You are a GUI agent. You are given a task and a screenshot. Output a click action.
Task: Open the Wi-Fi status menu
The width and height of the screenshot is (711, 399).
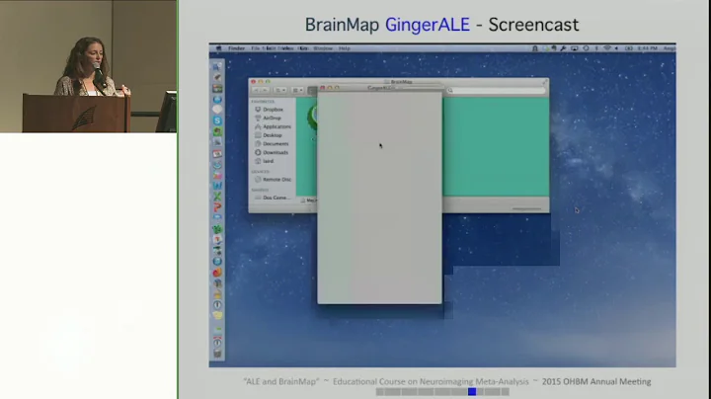[607, 48]
